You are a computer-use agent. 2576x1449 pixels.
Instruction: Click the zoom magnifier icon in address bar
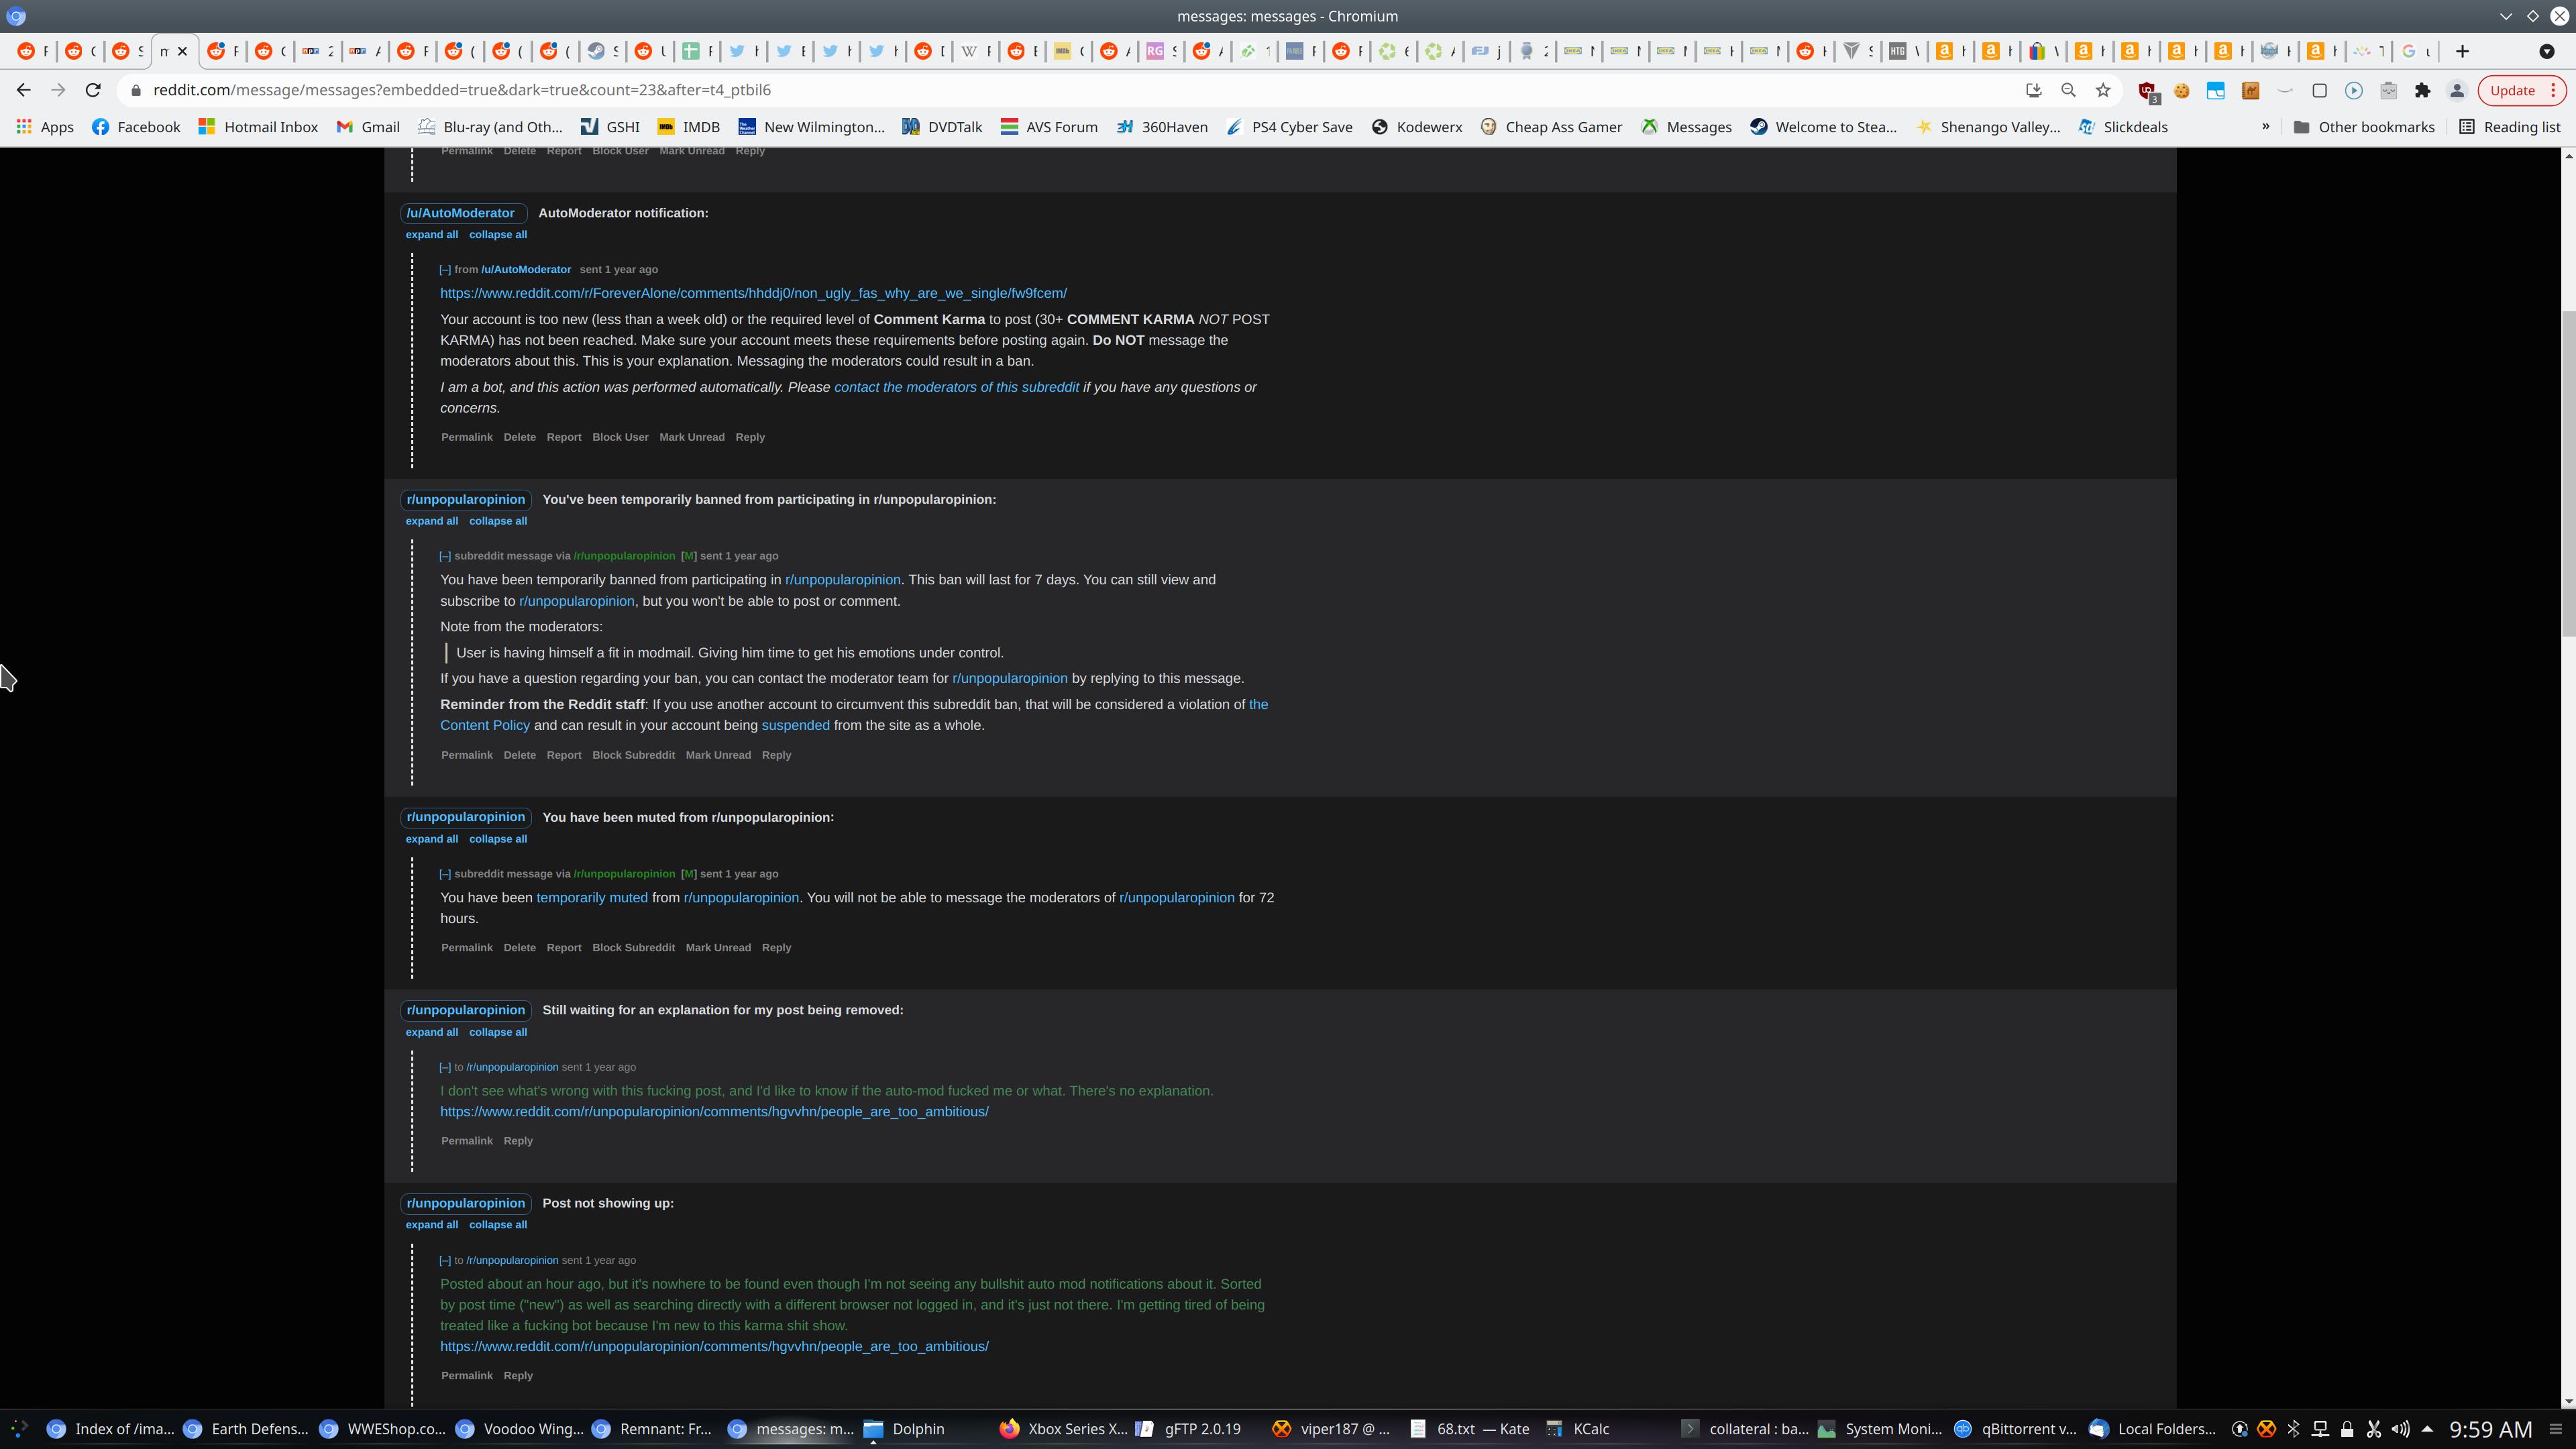point(2068,90)
